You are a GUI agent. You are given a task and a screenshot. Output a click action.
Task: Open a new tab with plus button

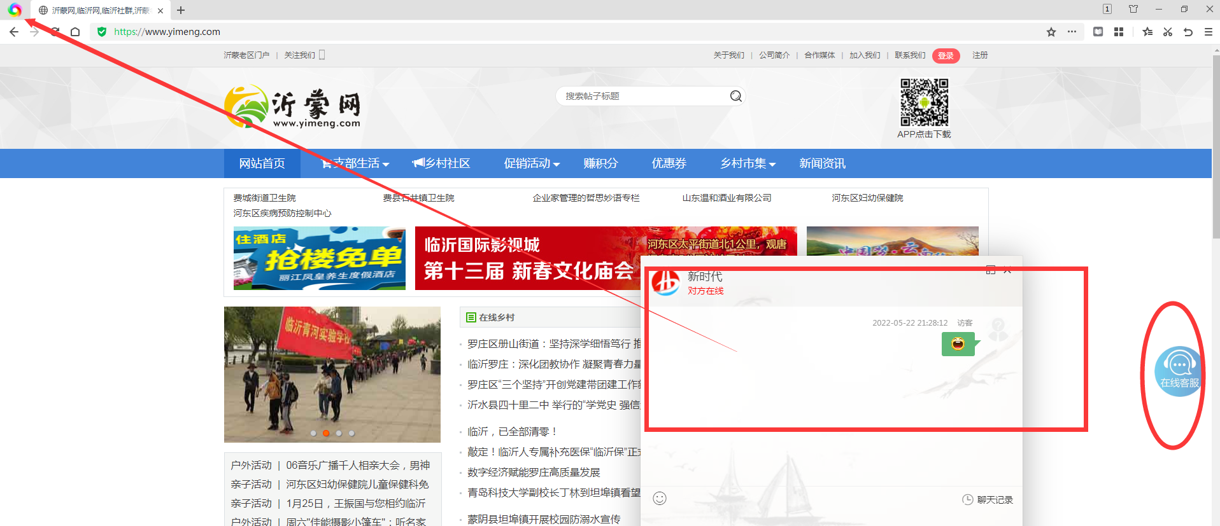click(x=181, y=10)
